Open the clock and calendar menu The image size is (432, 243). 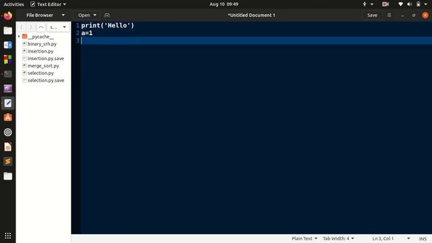pyautogui.click(x=223, y=4)
